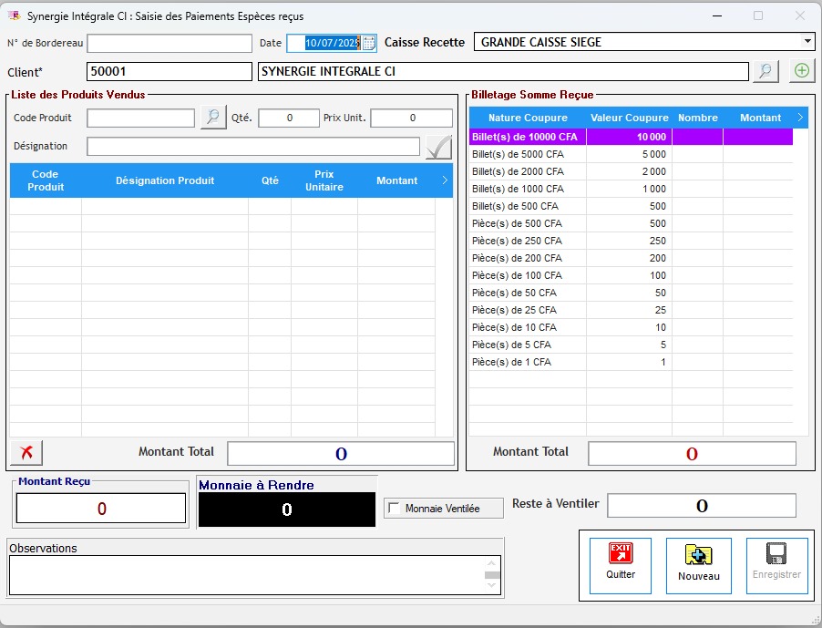Expand product table columns chevron arrow
Image resolution: width=822 pixels, height=628 pixels.
click(445, 180)
